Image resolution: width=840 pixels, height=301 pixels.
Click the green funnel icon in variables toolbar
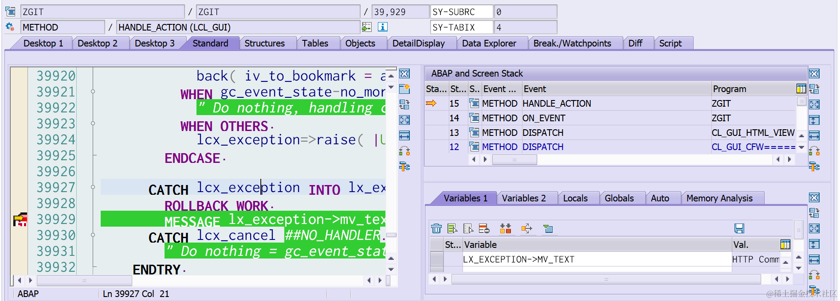tap(548, 228)
